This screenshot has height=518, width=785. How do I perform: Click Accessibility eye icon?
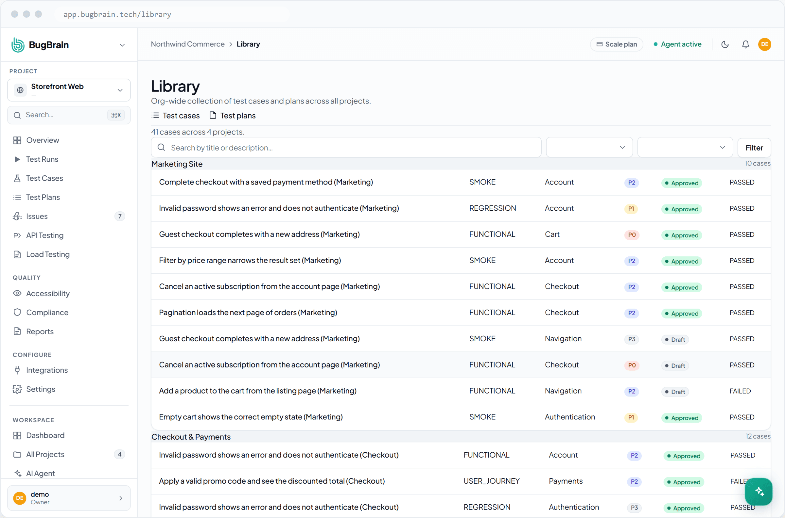pos(17,293)
